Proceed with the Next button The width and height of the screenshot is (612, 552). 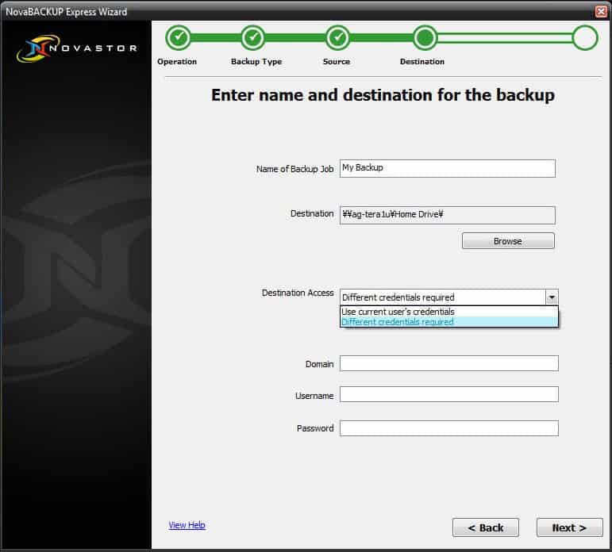(569, 527)
